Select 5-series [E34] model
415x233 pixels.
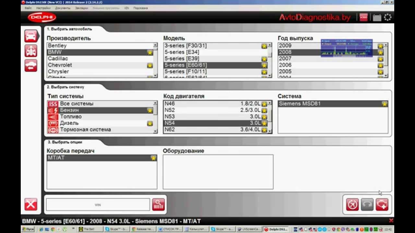[x=216, y=52]
